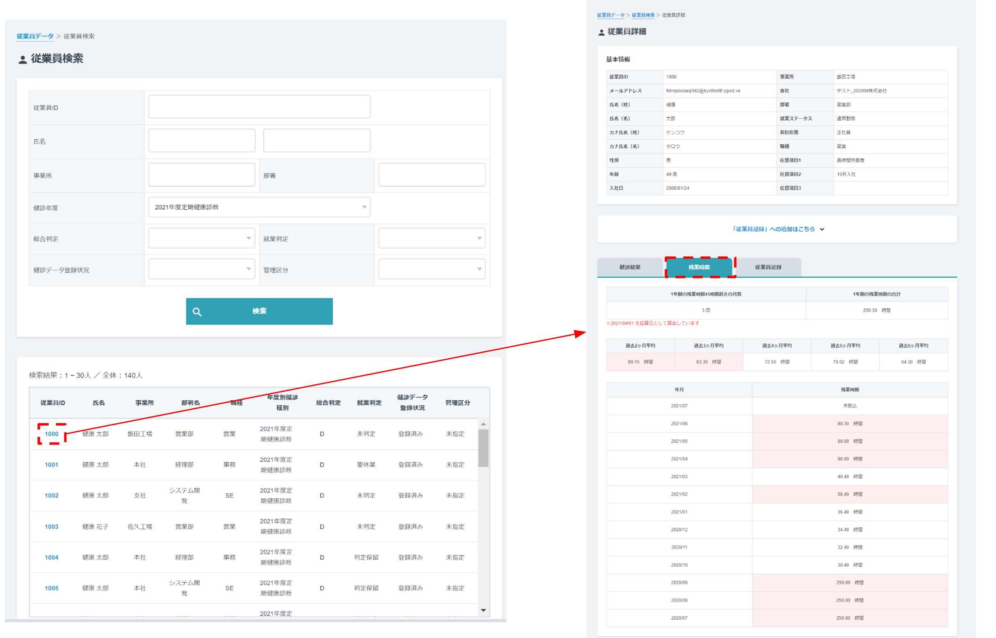Click the person icon beside 従業員検索 heading
Viewport: 996px width, 638px height.
(x=23, y=60)
